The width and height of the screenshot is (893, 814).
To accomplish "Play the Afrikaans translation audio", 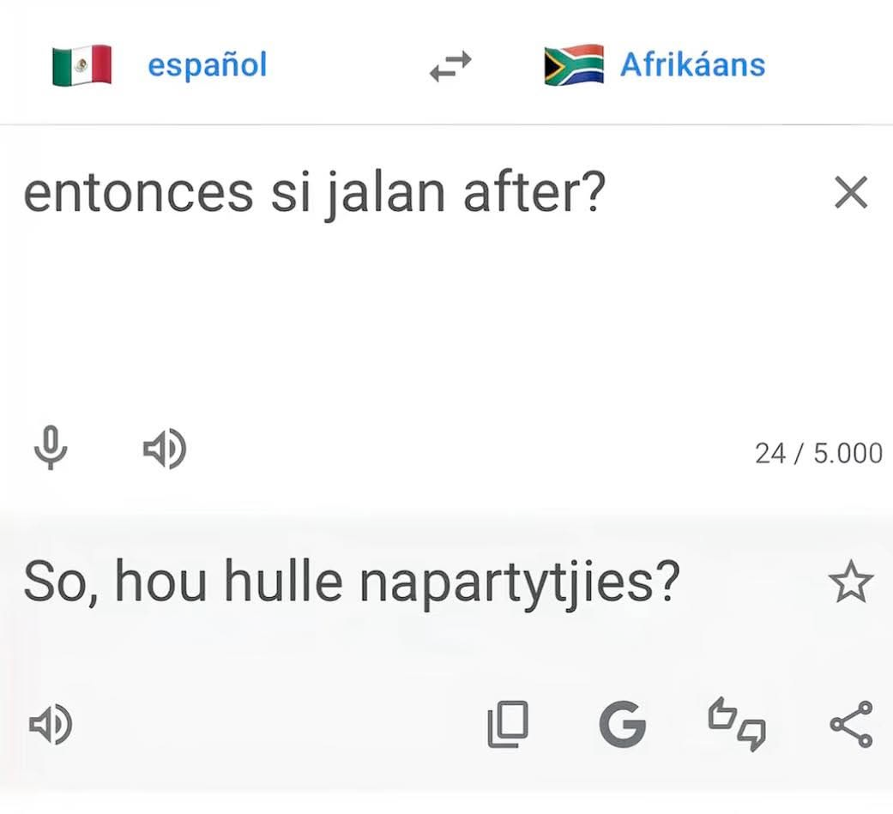I will pos(51,725).
